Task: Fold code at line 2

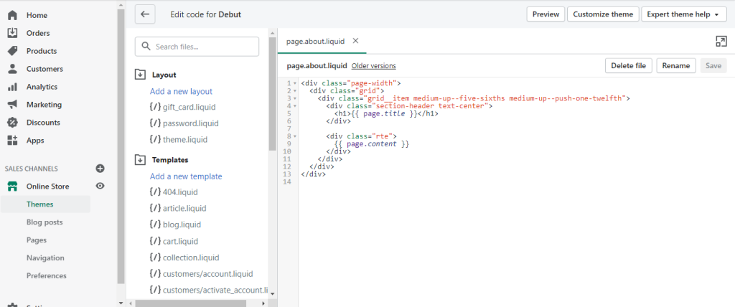Action: [x=294, y=91]
